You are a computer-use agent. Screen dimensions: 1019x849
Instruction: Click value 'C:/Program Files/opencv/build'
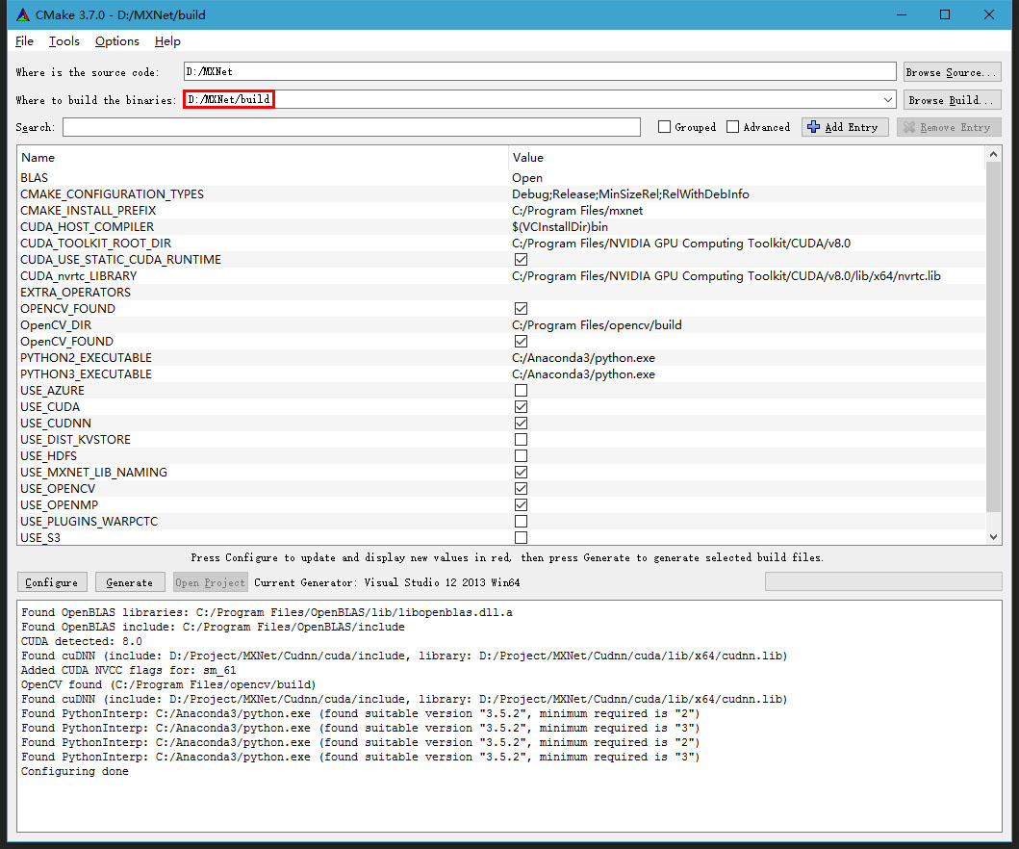pyautogui.click(x=597, y=325)
